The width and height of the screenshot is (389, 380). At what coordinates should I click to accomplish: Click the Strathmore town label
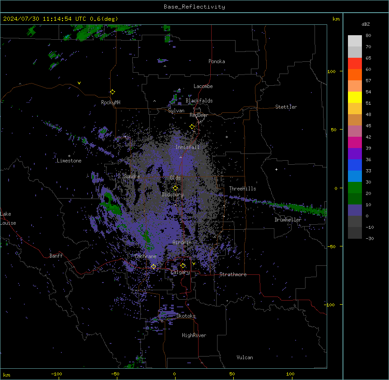[x=233, y=274]
